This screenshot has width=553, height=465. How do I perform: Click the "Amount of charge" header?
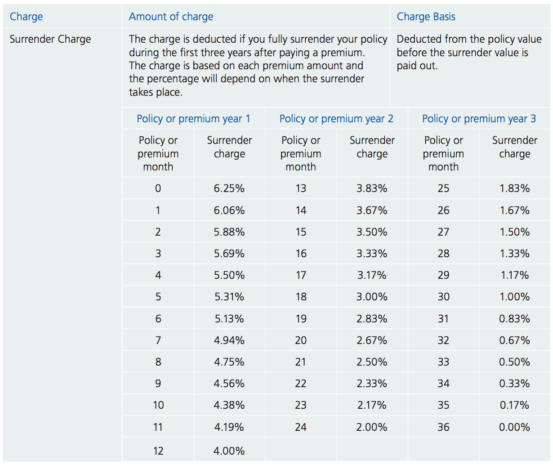(171, 17)
